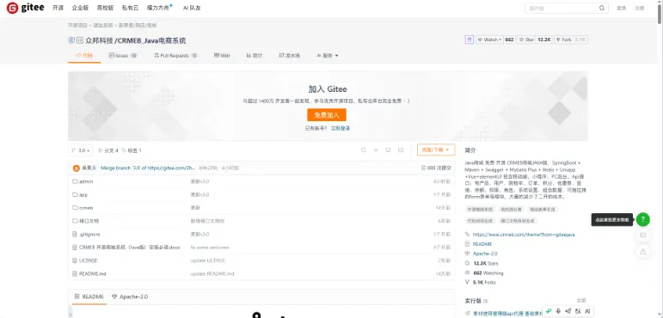The image size is (663, 318).
Task: Click the 立即登录 link
Action: point(340,128)
